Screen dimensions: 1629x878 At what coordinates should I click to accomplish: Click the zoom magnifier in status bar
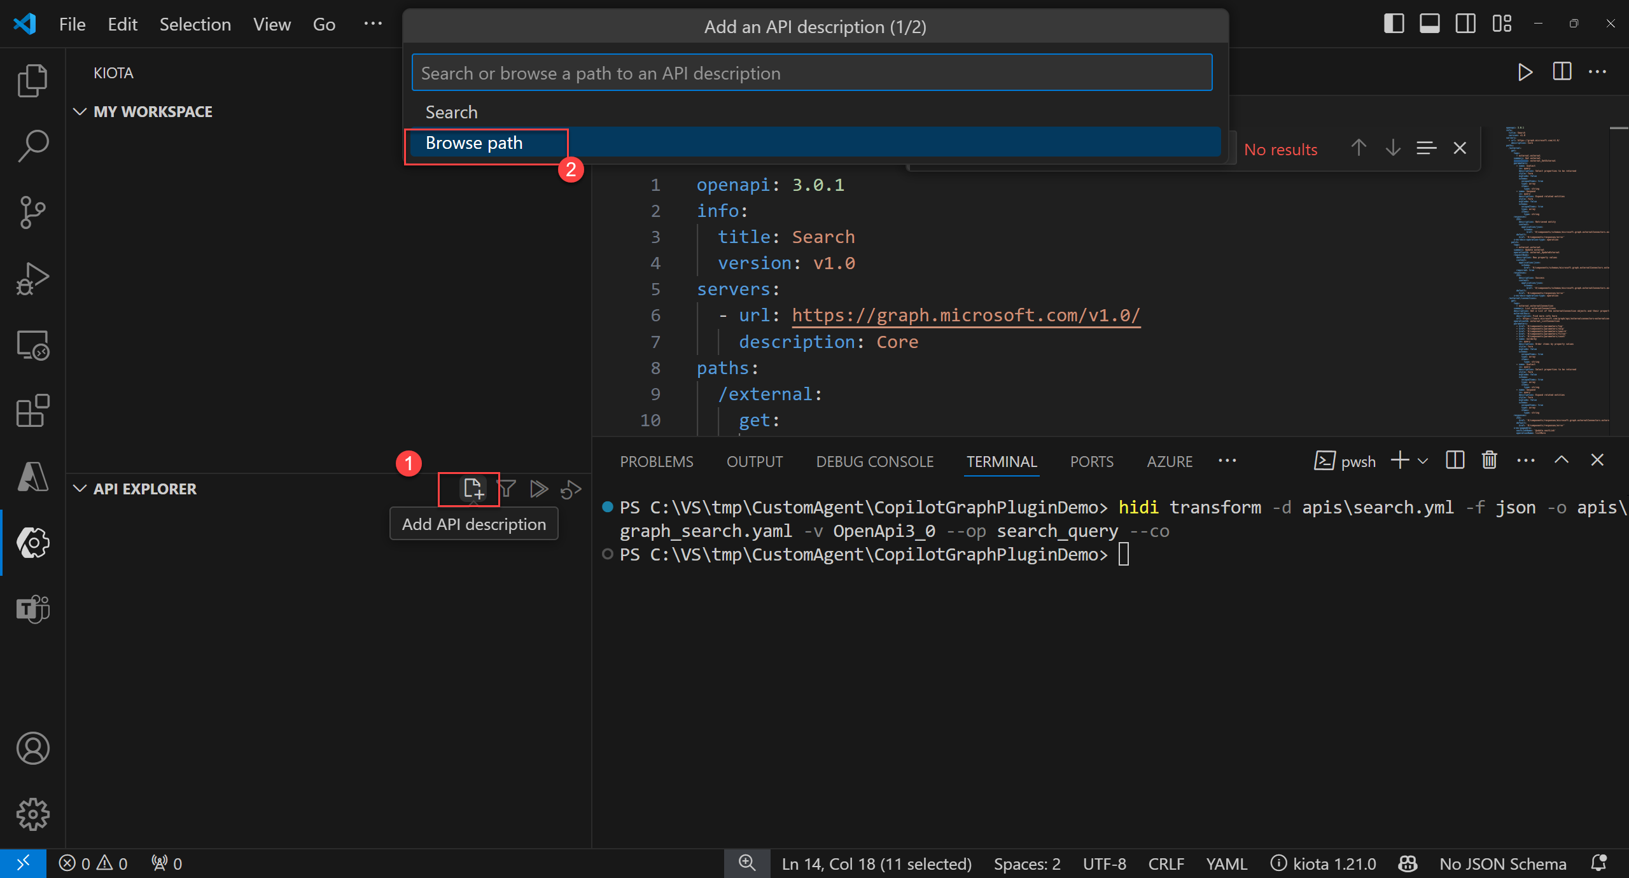pos(747,863)
